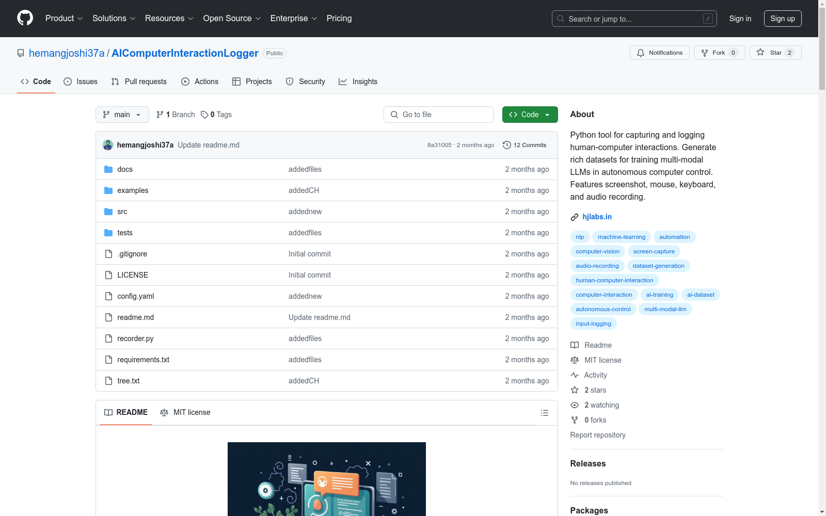This screenshot has width=826, height=516.
Task: Click the GitHub logo icon
Action: point(25,18)
